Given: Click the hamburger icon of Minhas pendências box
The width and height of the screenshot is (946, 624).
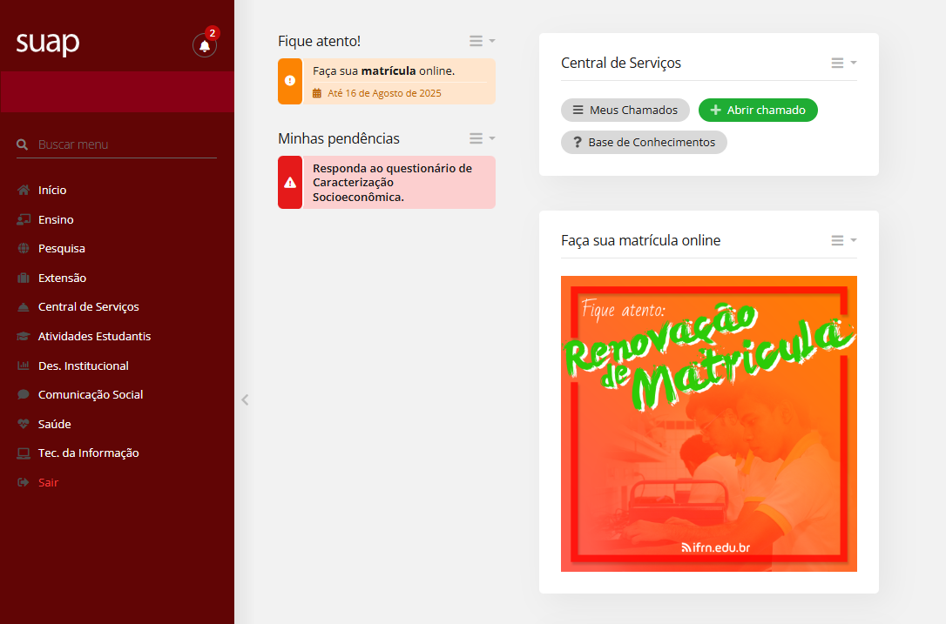Looking at the screenshot, I should pyautogui.click(x=476, y=138).
